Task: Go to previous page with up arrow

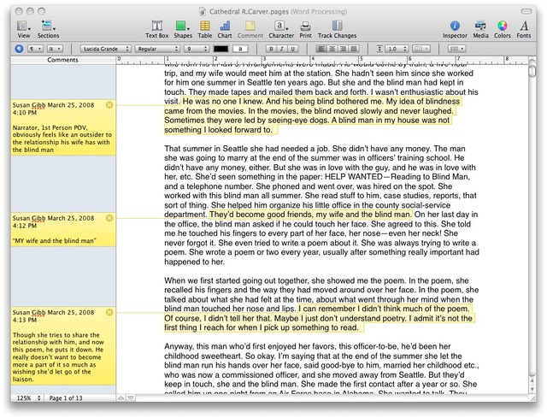Action: coord(121,397)
